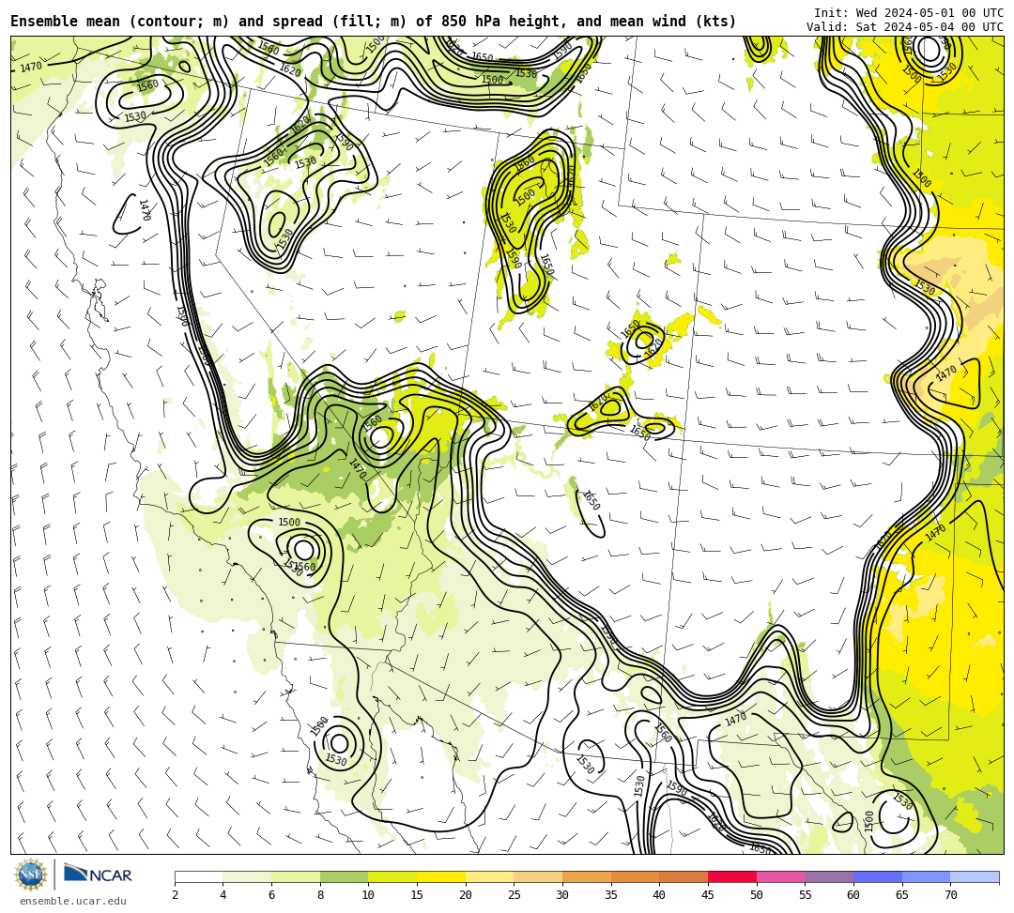Pick the light yellow-green 6–8 m segment
This screenshot has width=1014, height=913.
[x=296, y=876]
